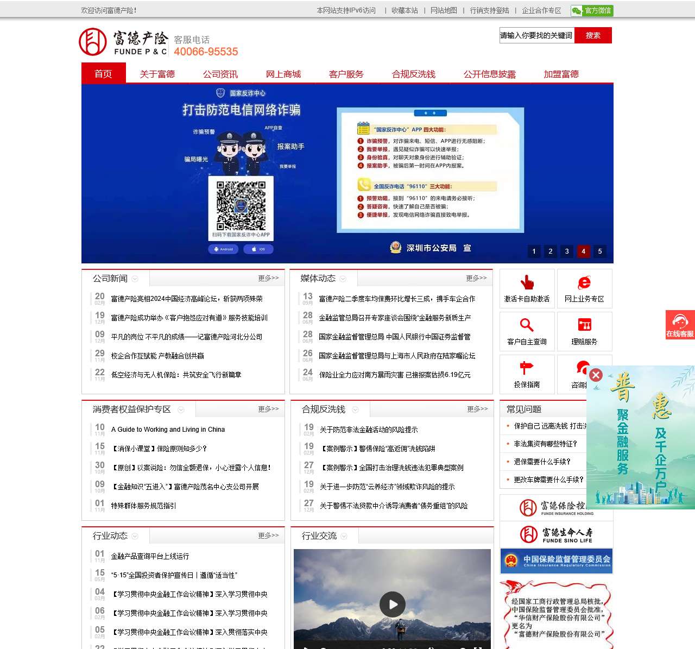Open the 加盟富德 menu

pos(561,74)
